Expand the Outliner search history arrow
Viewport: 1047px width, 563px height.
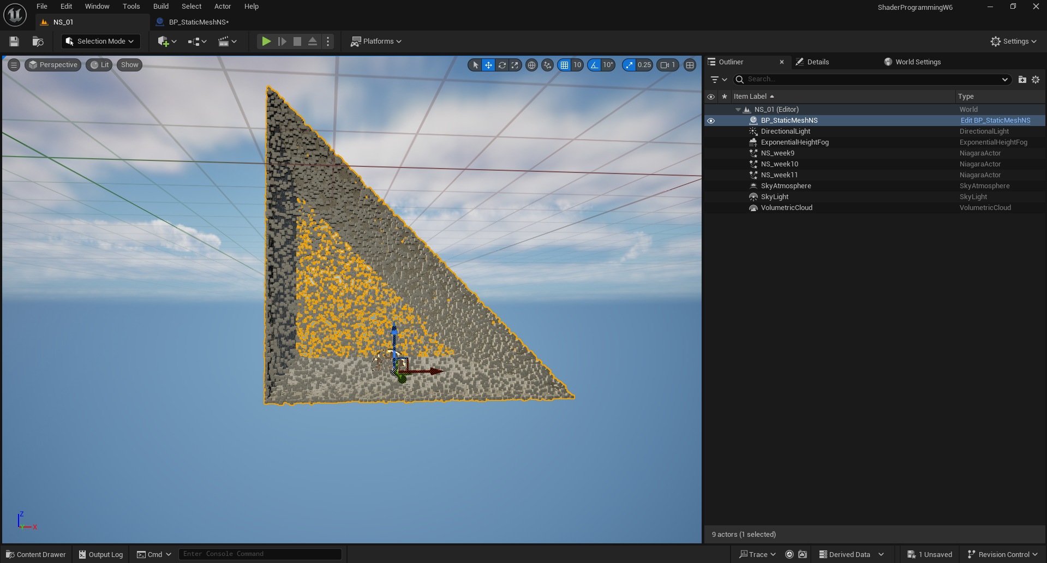[x=1005, y=80]
